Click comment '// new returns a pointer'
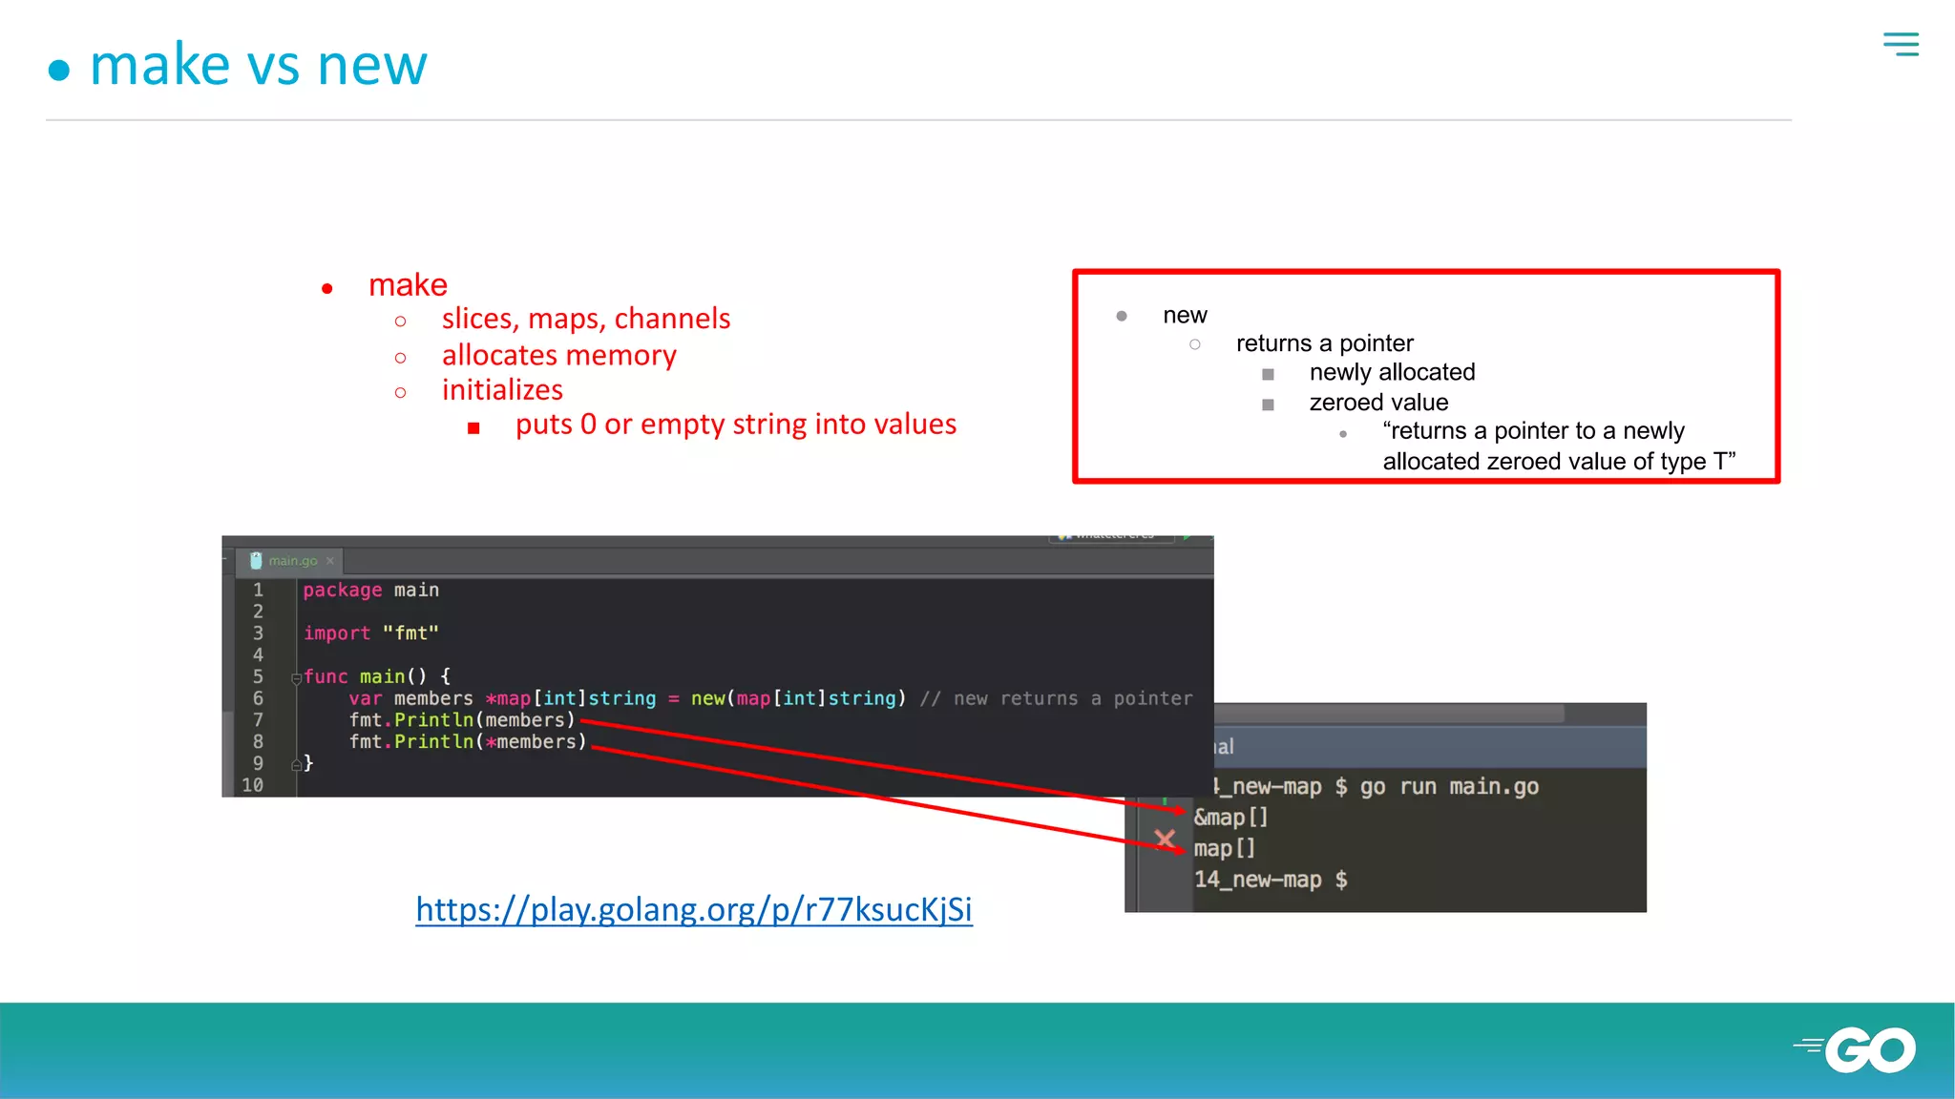The height and width of the screenshot is (1099, 1955). pyautogui.click(x=1056, y=698)
